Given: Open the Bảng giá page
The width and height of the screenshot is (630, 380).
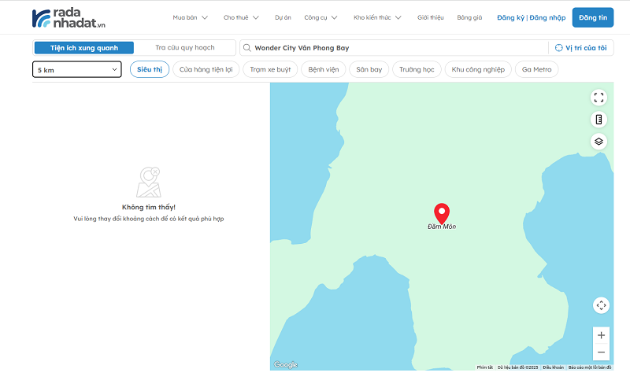Looking at the screenshot, I should pyautogui.click(x=469, y=17).
